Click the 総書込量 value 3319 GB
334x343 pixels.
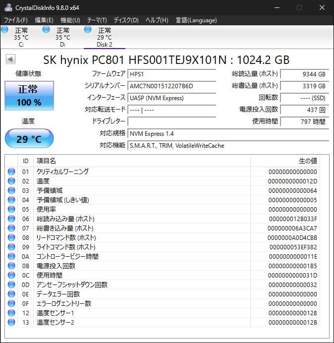click(x=304, y=86)
